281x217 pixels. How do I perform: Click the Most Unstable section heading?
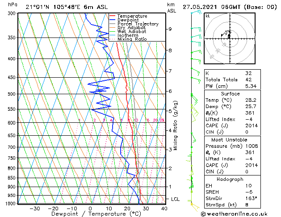tap(229, 140)
